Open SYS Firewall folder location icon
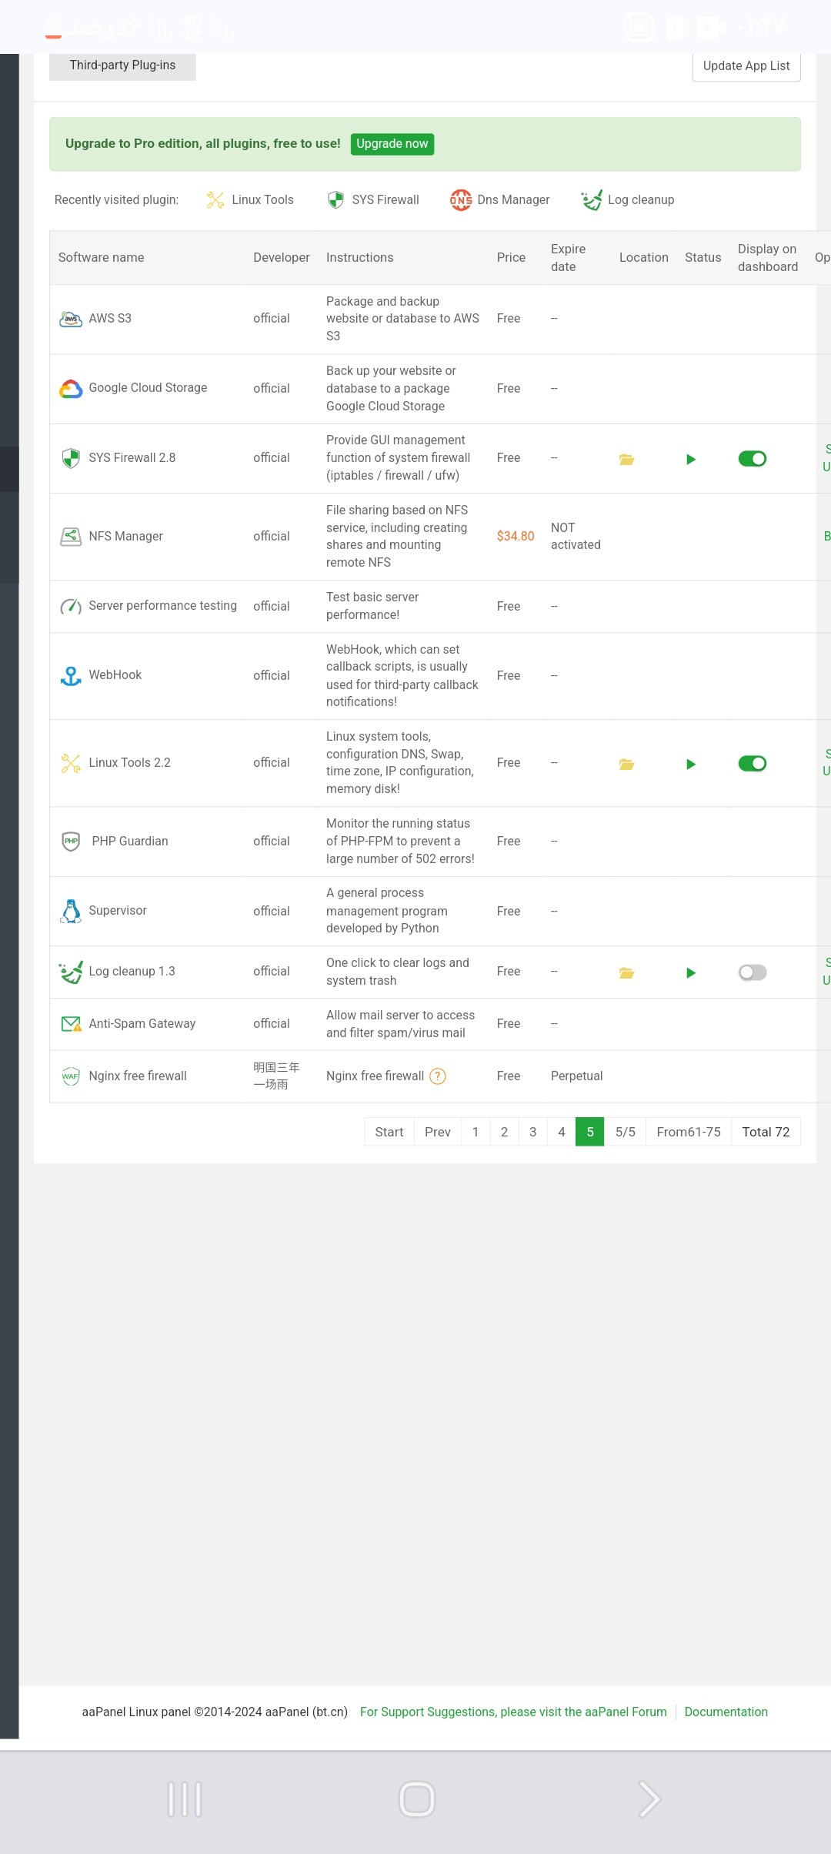This screenshot has height=1854, width=831. 626,459
